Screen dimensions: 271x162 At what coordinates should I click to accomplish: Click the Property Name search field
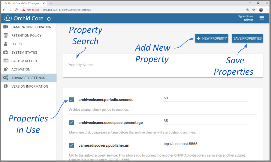(163, 65)
